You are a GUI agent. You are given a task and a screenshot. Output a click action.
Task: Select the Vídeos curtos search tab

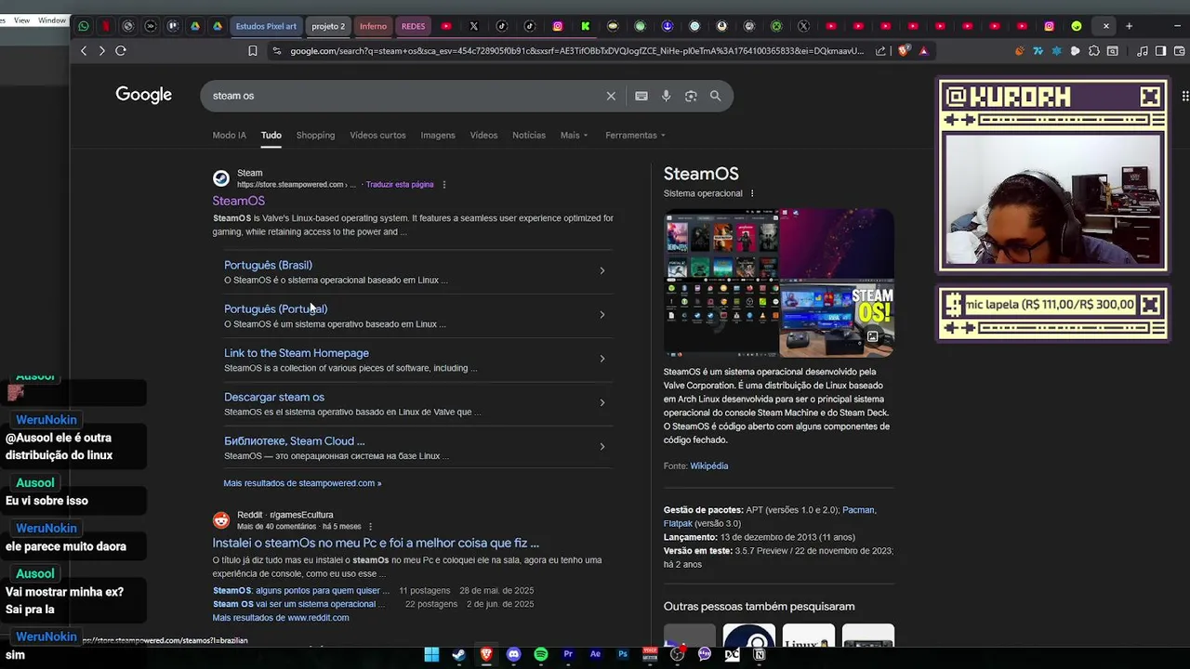pos(377,136)
